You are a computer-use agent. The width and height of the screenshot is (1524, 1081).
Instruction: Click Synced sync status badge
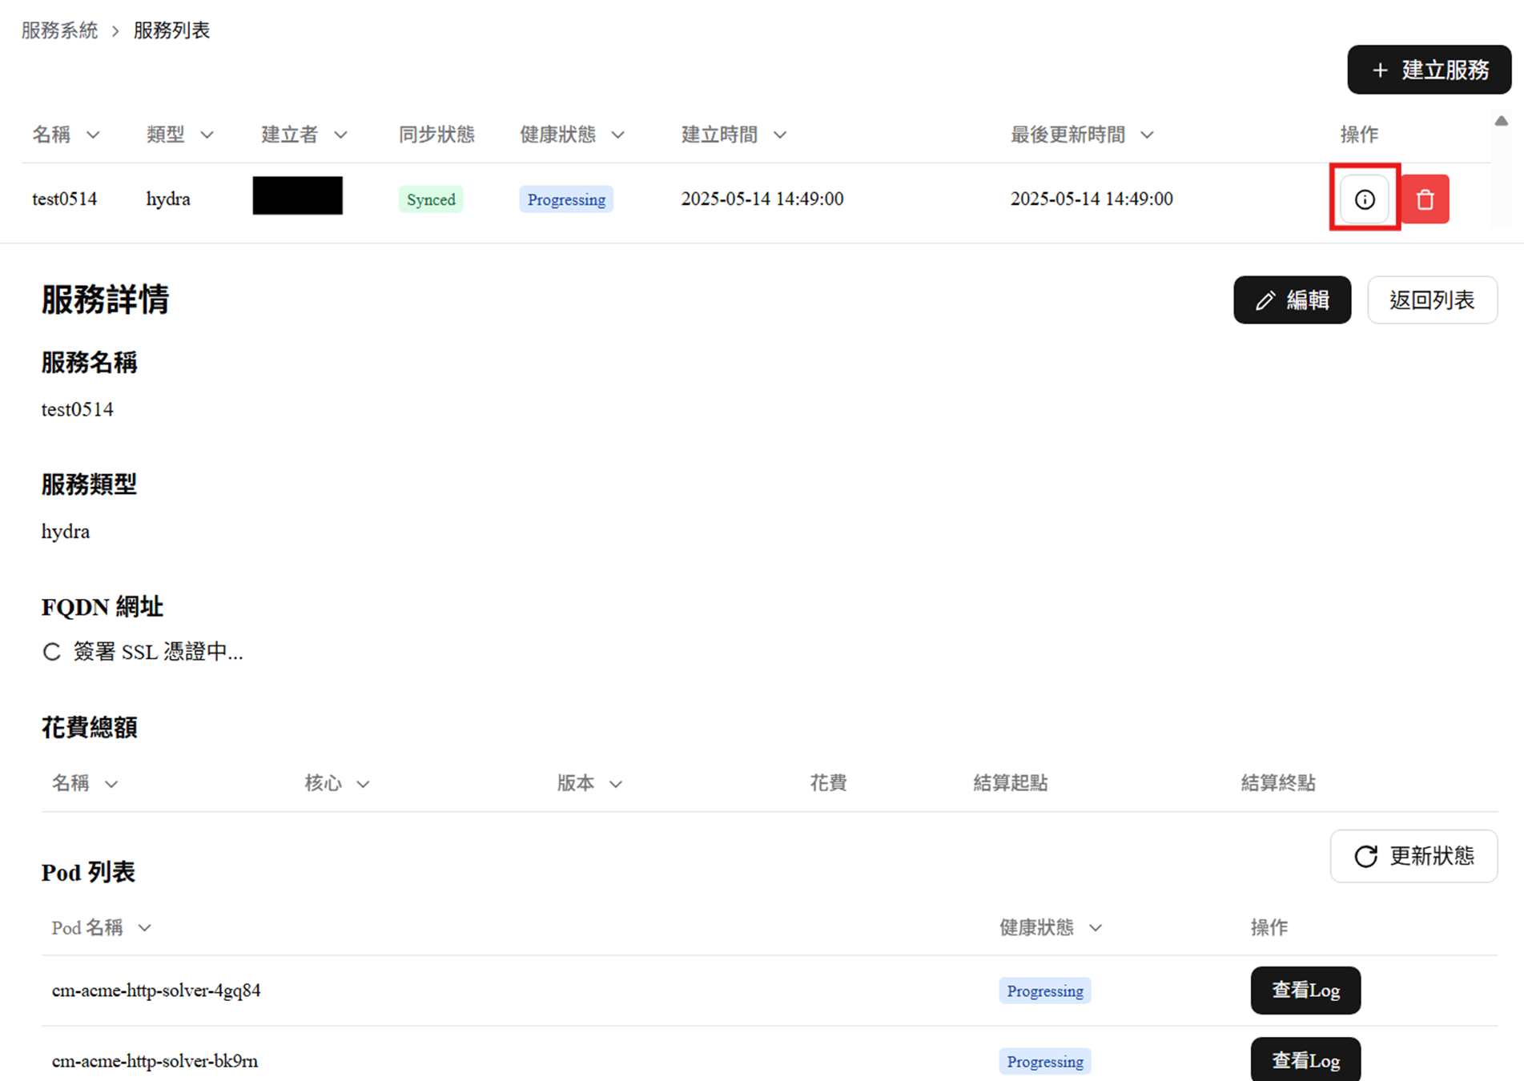(431, 199)
